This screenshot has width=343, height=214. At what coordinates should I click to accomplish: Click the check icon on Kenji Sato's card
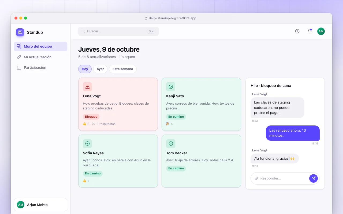(171, 87)
